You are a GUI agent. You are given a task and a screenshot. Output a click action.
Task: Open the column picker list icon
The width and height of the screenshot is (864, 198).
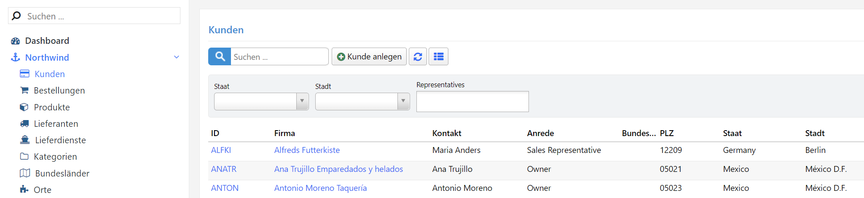438,56
